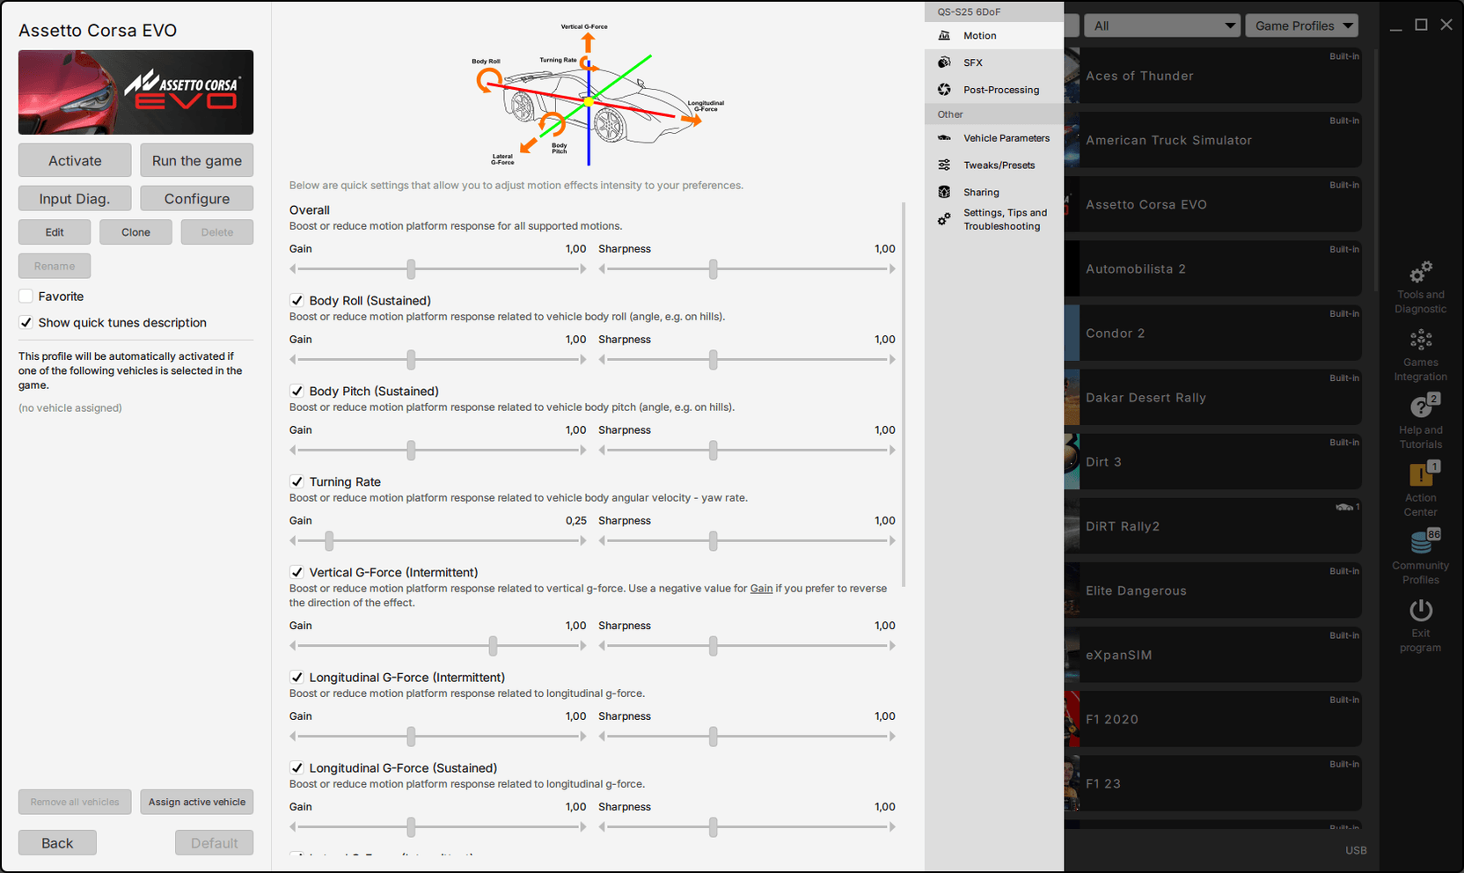Click Overall Gain decrease arrow
This screenshot has width=1464, height=873.
click(293, 269)
